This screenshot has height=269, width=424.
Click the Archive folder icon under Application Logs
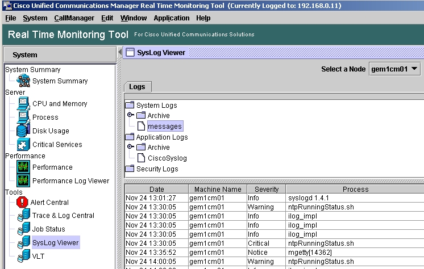click(x=141, y=147)
